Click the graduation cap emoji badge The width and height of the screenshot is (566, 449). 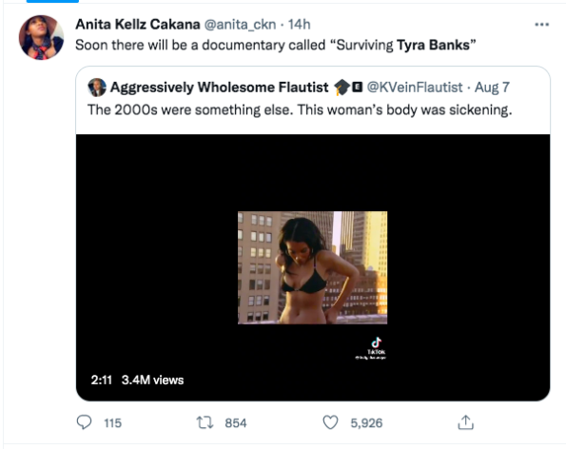[342, 88]
